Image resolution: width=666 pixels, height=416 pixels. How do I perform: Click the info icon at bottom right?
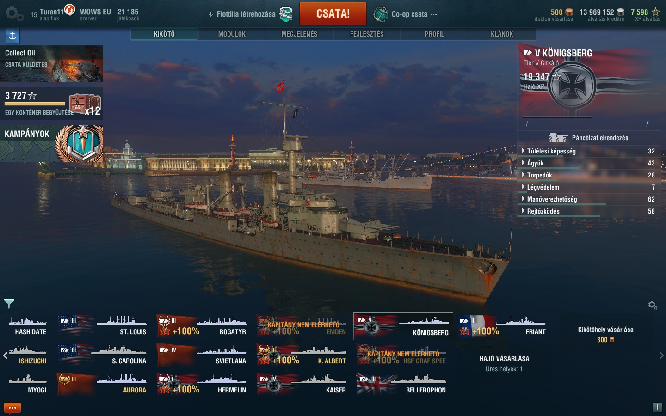click(657, 407)
